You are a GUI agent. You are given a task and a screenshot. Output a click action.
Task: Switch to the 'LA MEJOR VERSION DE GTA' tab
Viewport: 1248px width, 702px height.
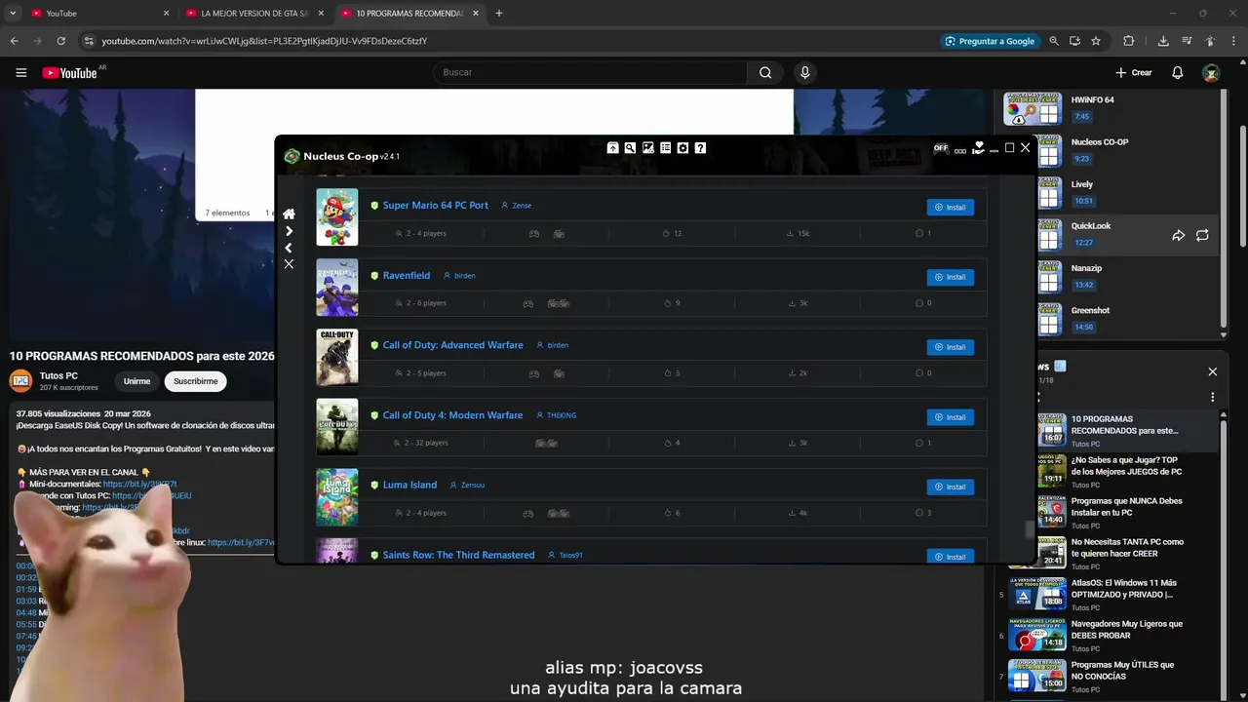[253, 14]
